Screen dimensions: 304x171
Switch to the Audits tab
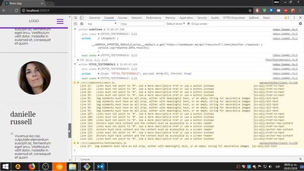pyautogui.click(x=215, y=18)
